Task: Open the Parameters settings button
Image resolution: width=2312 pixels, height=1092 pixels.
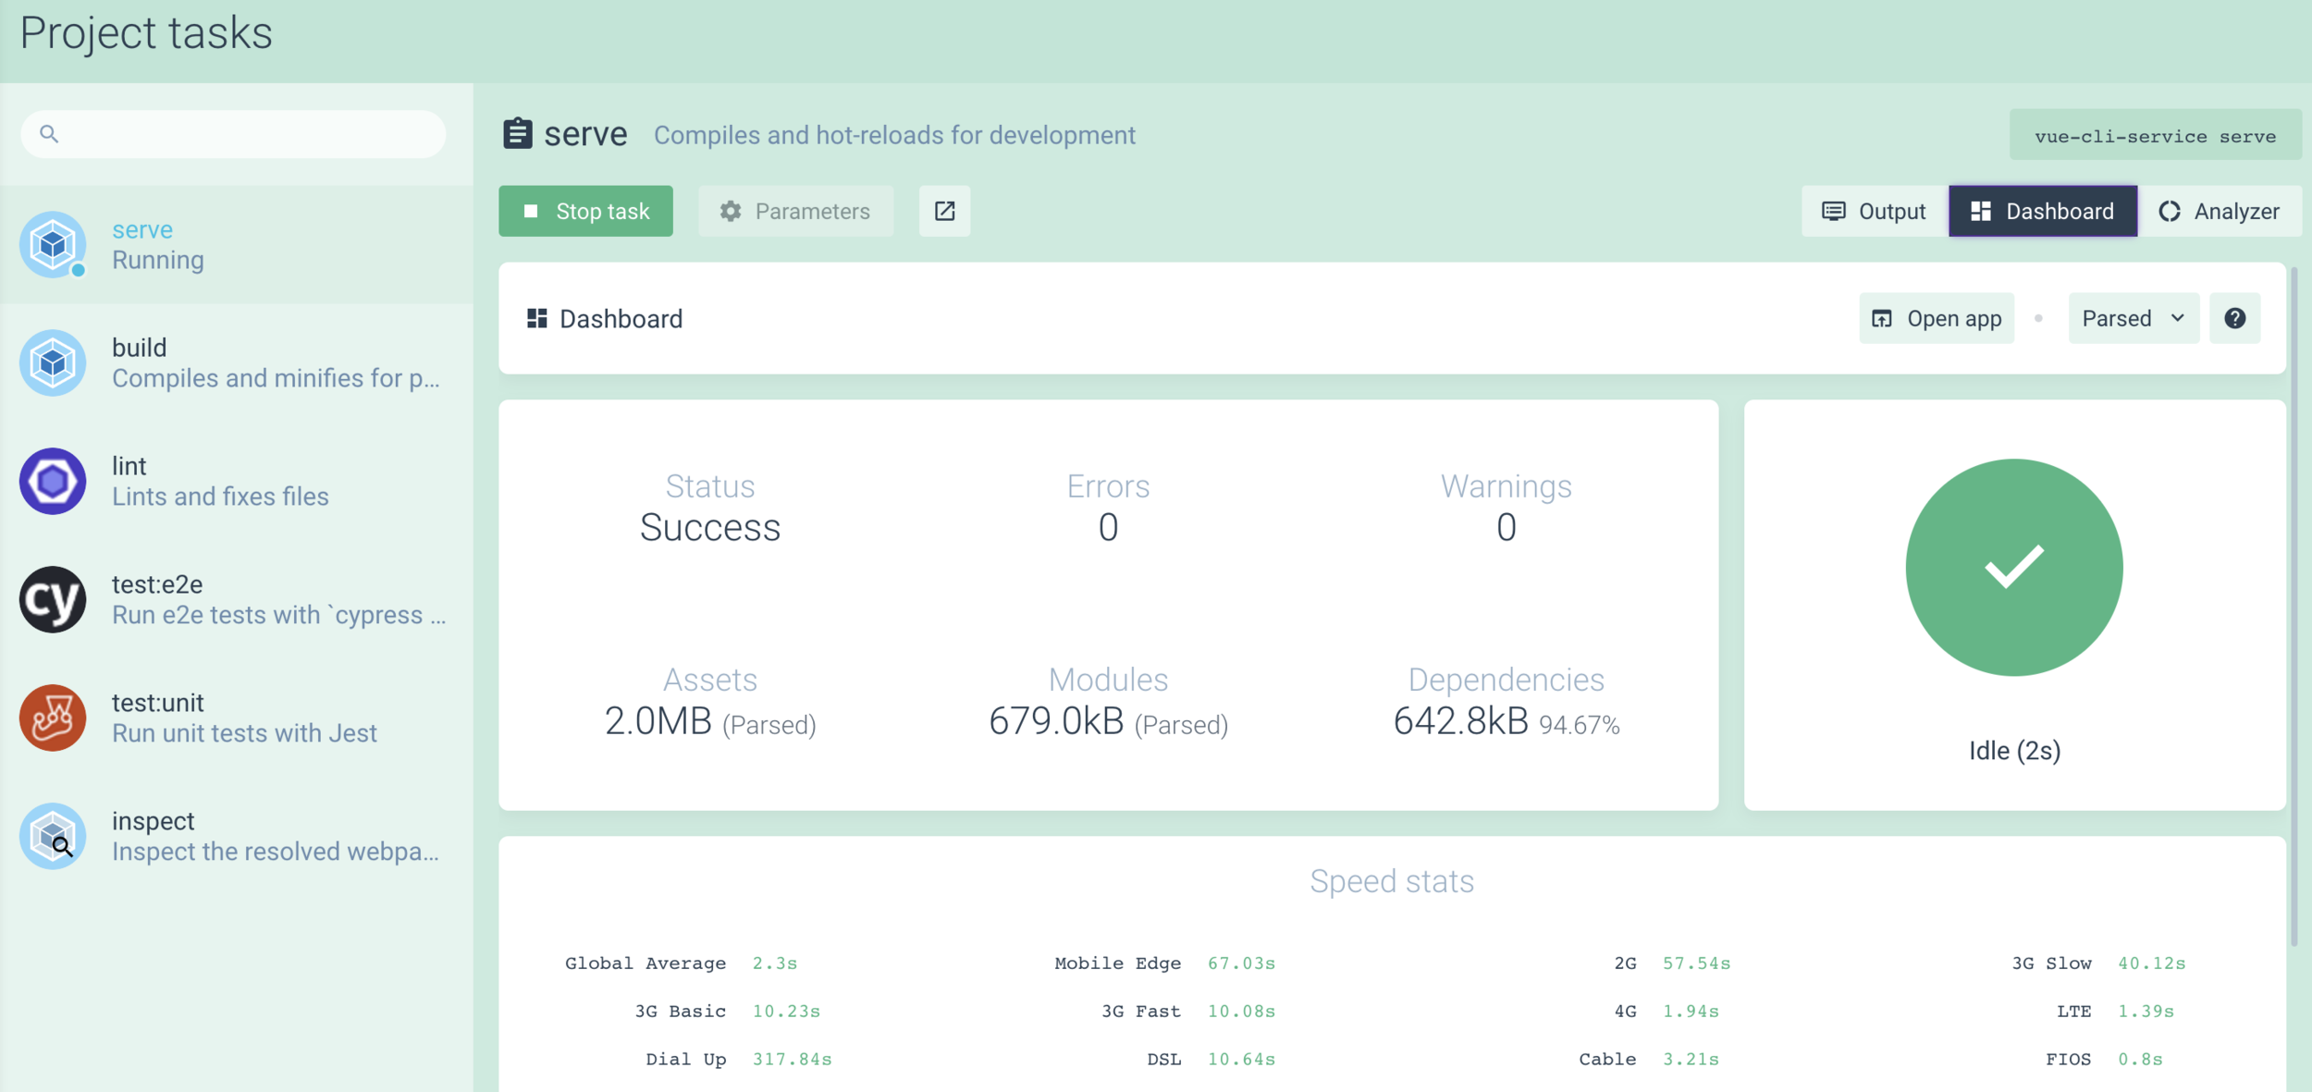Action: pos(795,211)
